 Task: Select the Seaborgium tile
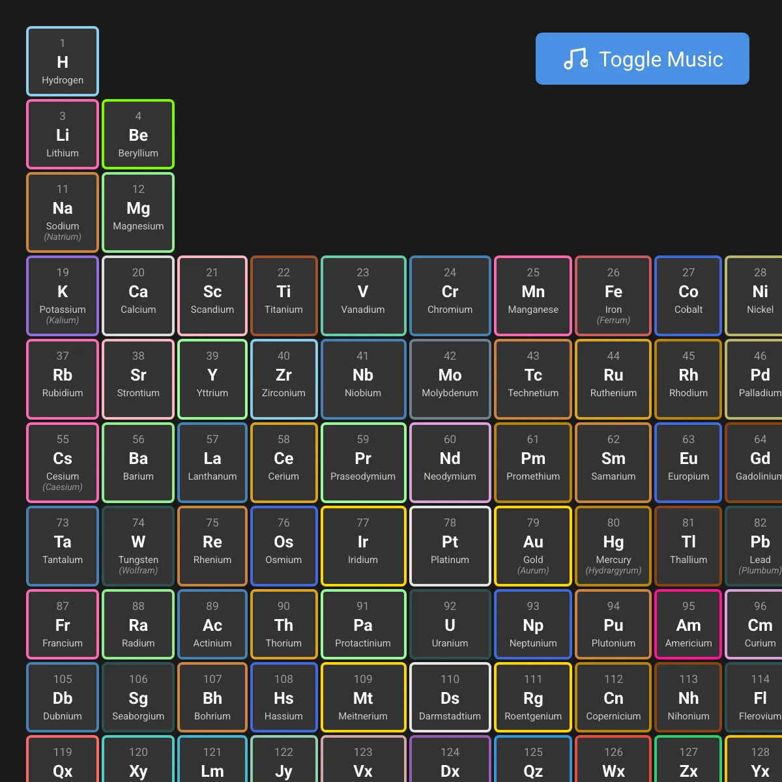(138, 697)
